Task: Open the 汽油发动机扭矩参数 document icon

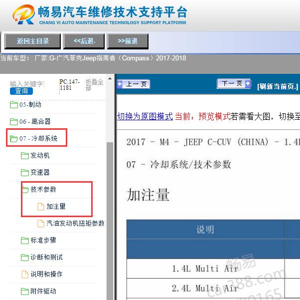Action: (x=40, y=223)
